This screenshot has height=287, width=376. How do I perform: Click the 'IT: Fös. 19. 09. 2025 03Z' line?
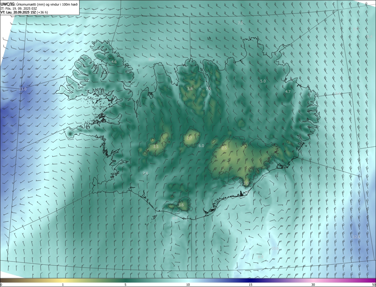point(19,9)
